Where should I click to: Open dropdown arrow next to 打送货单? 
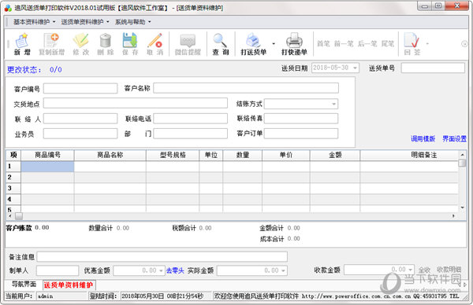[274, 44]
